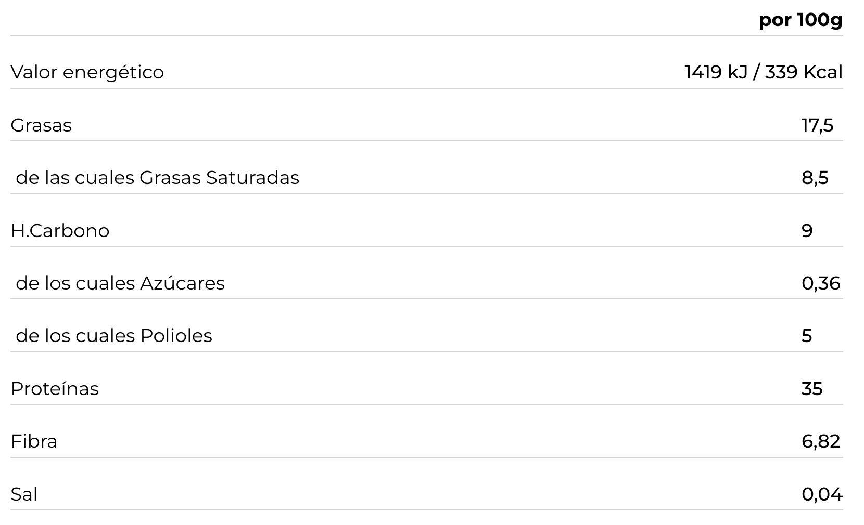The height and width of the screenshot is (525, 864).
Task: Click the 8,5 saturated fats value
Action: [x=815, y=178]
